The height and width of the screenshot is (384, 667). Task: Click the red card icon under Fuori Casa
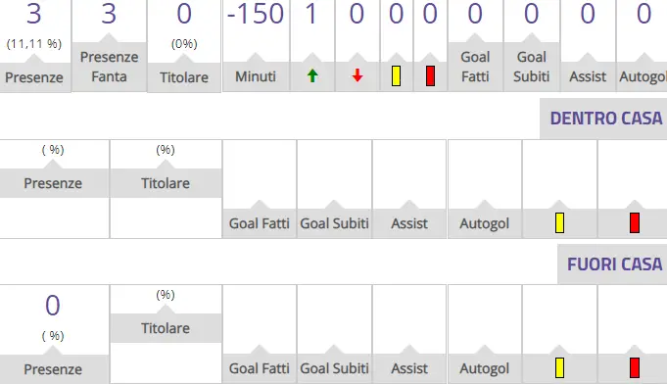click(635, 368)
